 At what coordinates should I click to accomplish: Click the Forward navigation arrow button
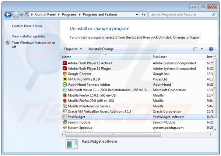click(x=16, y=14)
